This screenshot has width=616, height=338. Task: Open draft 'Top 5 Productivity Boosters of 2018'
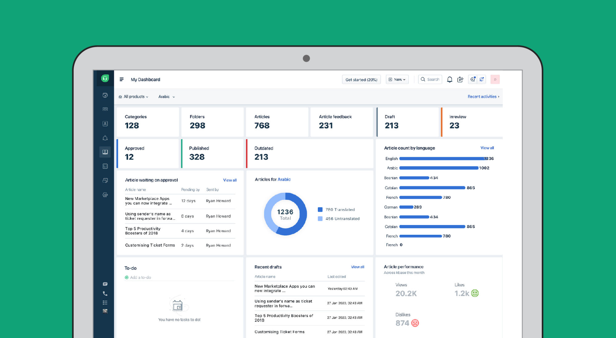click(310, 318)
